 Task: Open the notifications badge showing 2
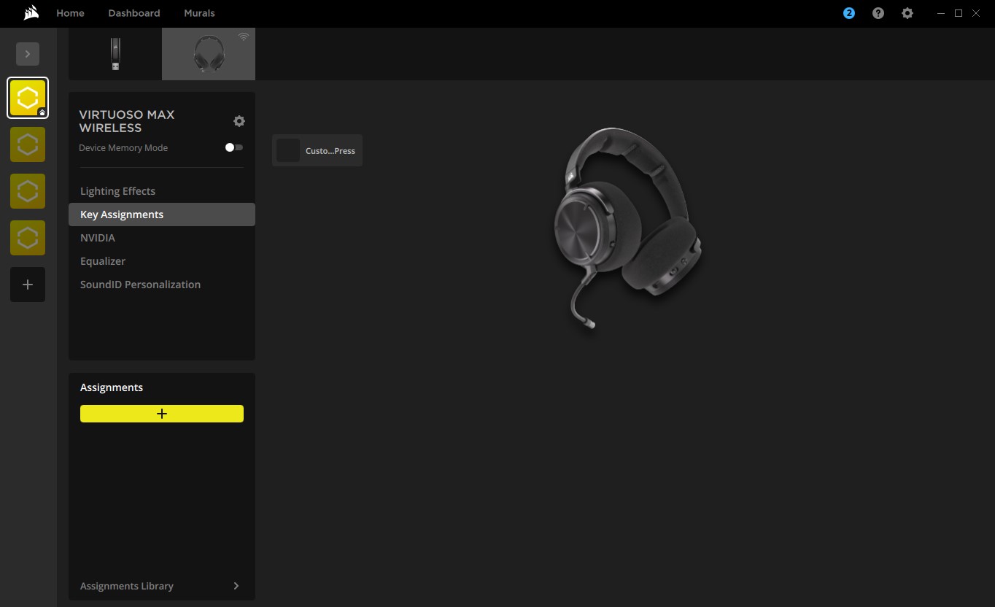click(849, 13)
